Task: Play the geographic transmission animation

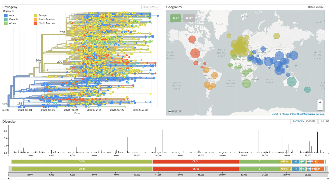Action: 176,18
